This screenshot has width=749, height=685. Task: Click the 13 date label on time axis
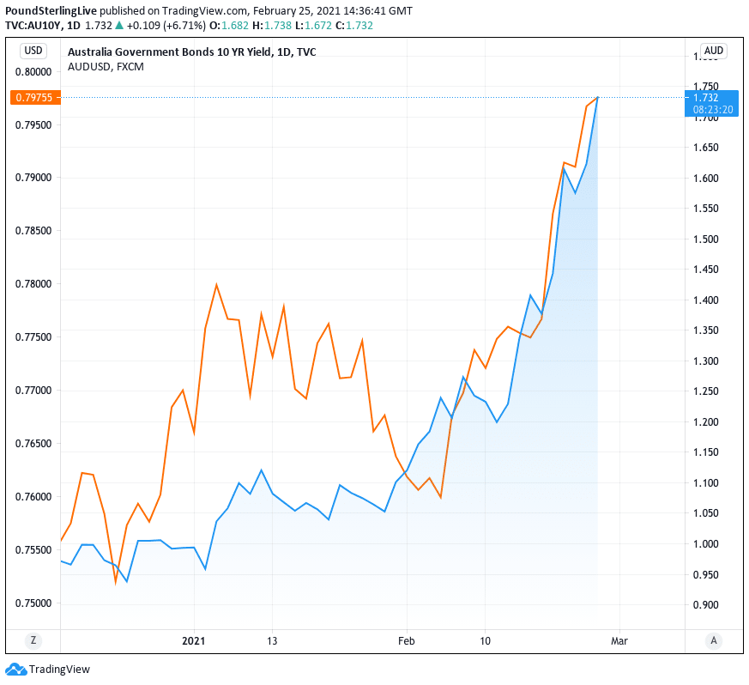(x=272, y=640)
